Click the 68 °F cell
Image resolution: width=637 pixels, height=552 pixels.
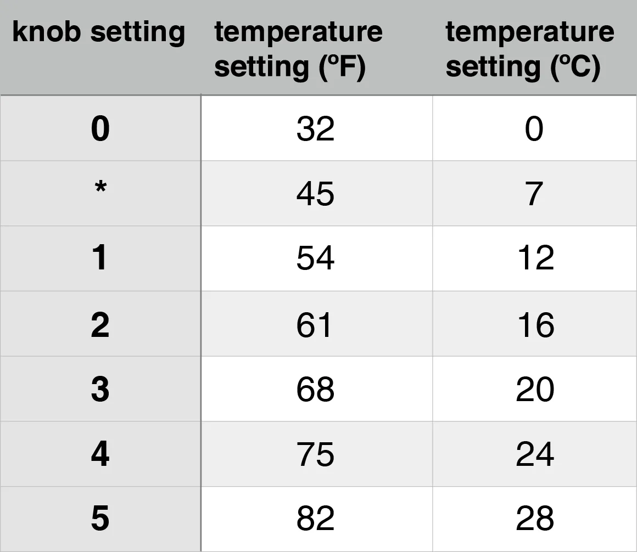pos(316,389)
